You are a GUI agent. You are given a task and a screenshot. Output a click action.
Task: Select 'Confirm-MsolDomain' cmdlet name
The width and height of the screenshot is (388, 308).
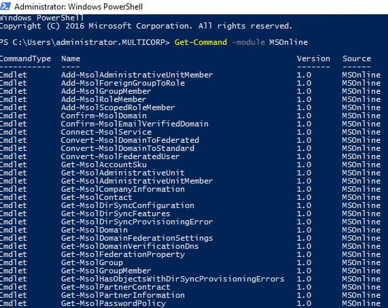click(104, 116)
